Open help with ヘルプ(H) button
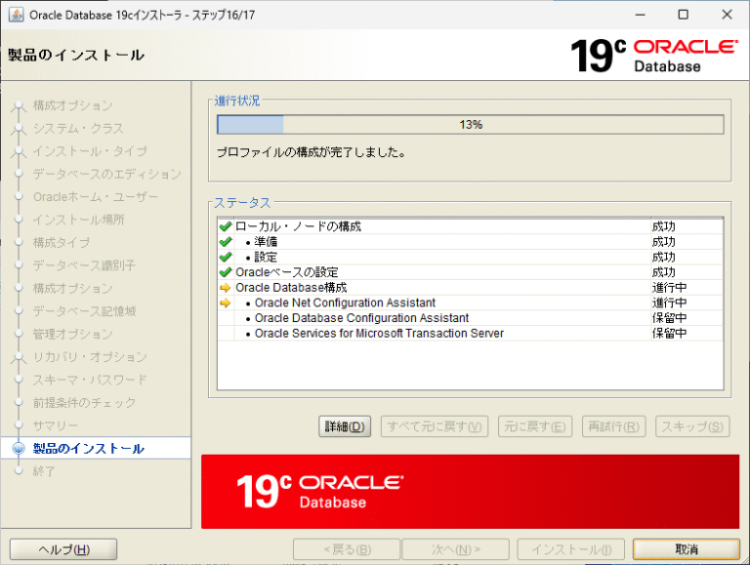The image size is (750, 565). pyautogui.click(x=63, y=549)
